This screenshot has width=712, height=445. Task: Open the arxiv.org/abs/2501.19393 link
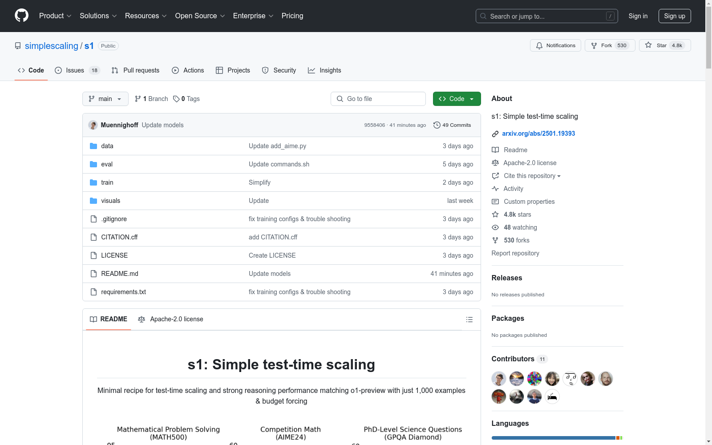538,133
